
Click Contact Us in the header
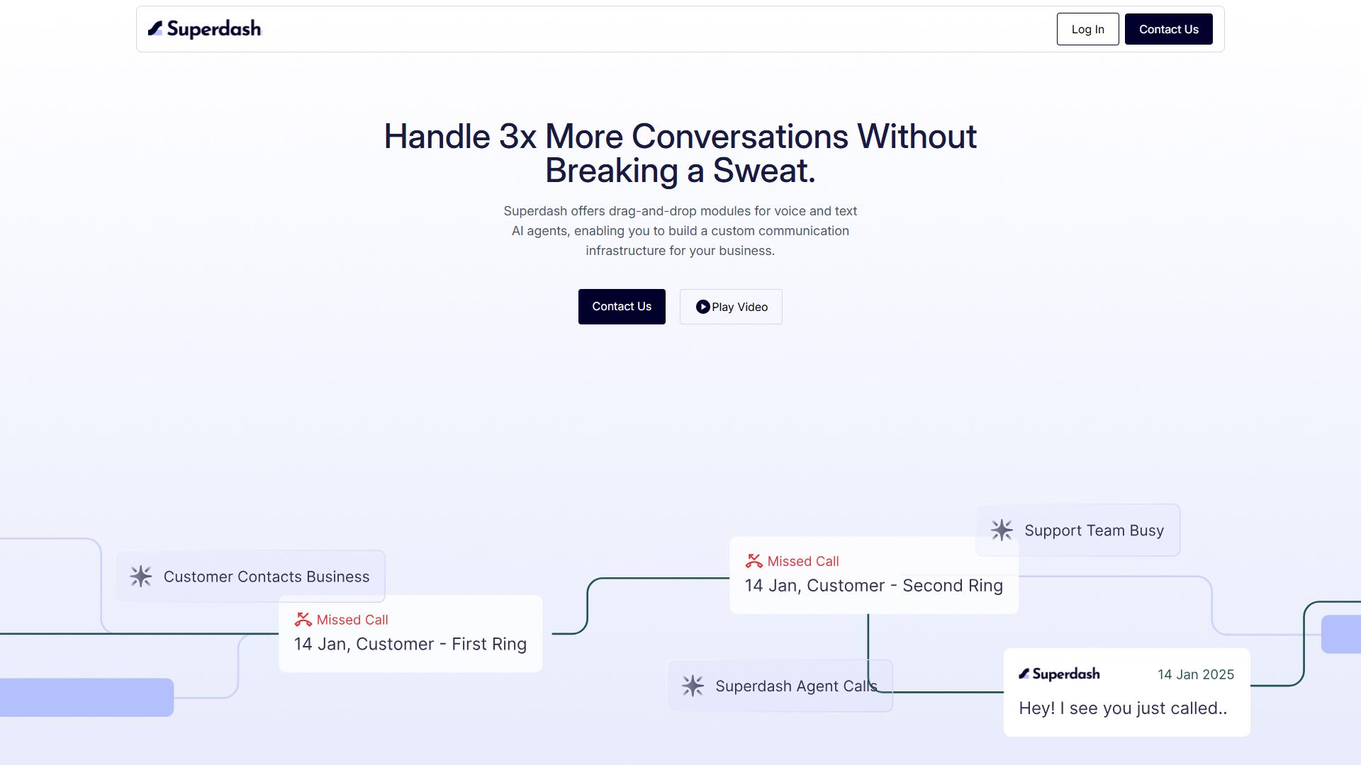point(1168,29)
